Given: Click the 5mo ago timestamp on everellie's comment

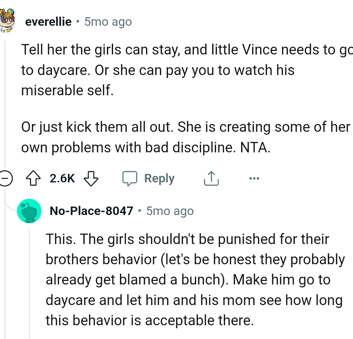Looking at the screenshot, I should click(108, 22).
